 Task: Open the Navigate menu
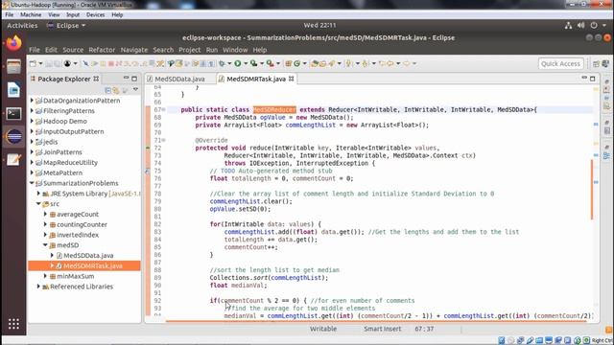click(x=134, y=50)
